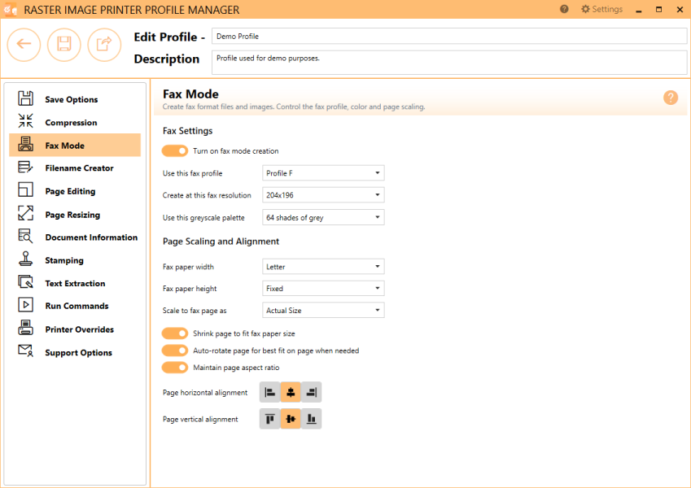Click the Run Commands play icon
The width and height of the screenshot is (691, 488).
coord(25,305)
